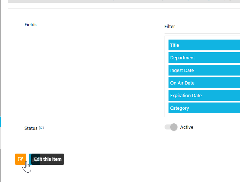The height and width of the screenshot is (182, 240).
Task: Click the Active label beside the switch
Action: (x=186, y=127)
